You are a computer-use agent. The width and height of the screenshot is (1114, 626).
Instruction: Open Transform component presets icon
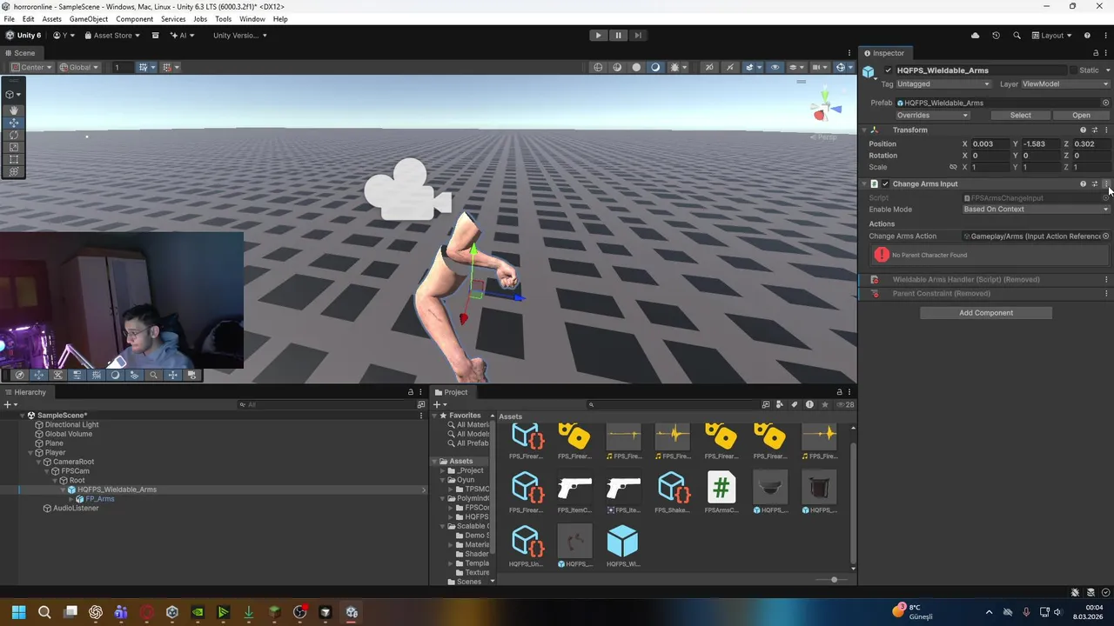1095,130
